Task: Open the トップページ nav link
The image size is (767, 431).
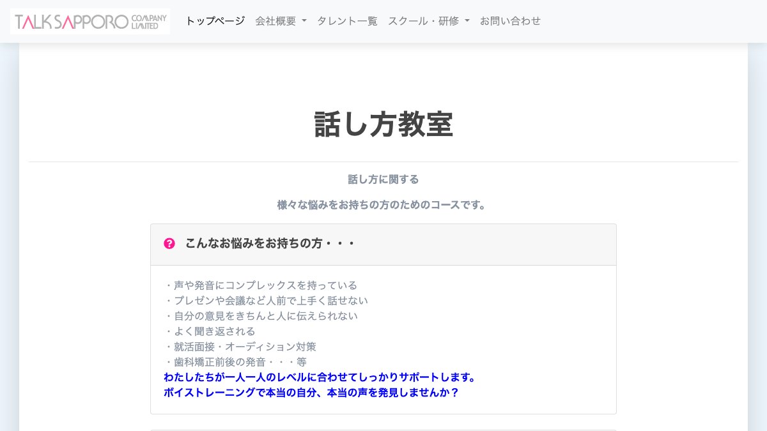Action: (215, 21)
